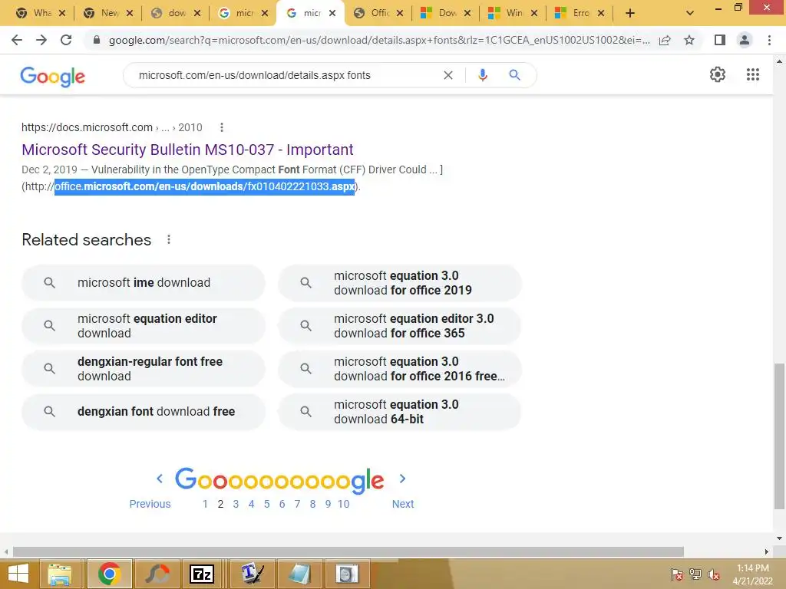The image size is (786, 589).
Task: Click the volume muted tray icon
Action: click(714, 574)
